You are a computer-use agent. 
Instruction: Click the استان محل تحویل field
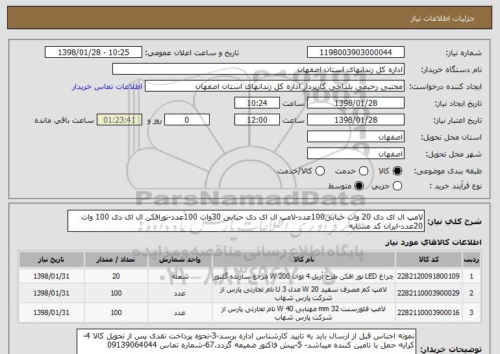[x=356, y=137]
